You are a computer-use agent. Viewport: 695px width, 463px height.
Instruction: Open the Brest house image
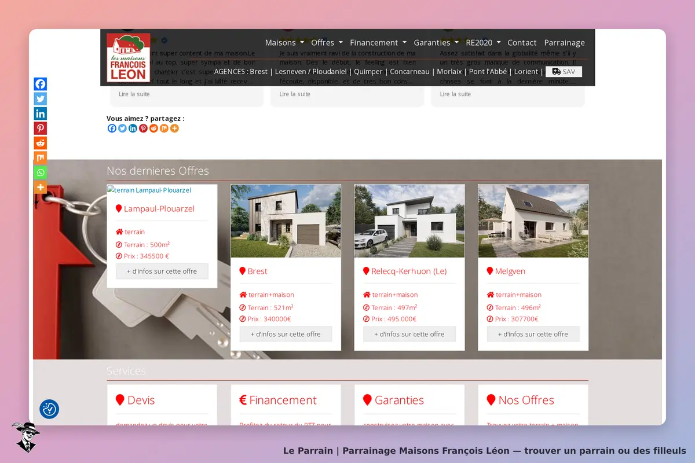(286, 221)
